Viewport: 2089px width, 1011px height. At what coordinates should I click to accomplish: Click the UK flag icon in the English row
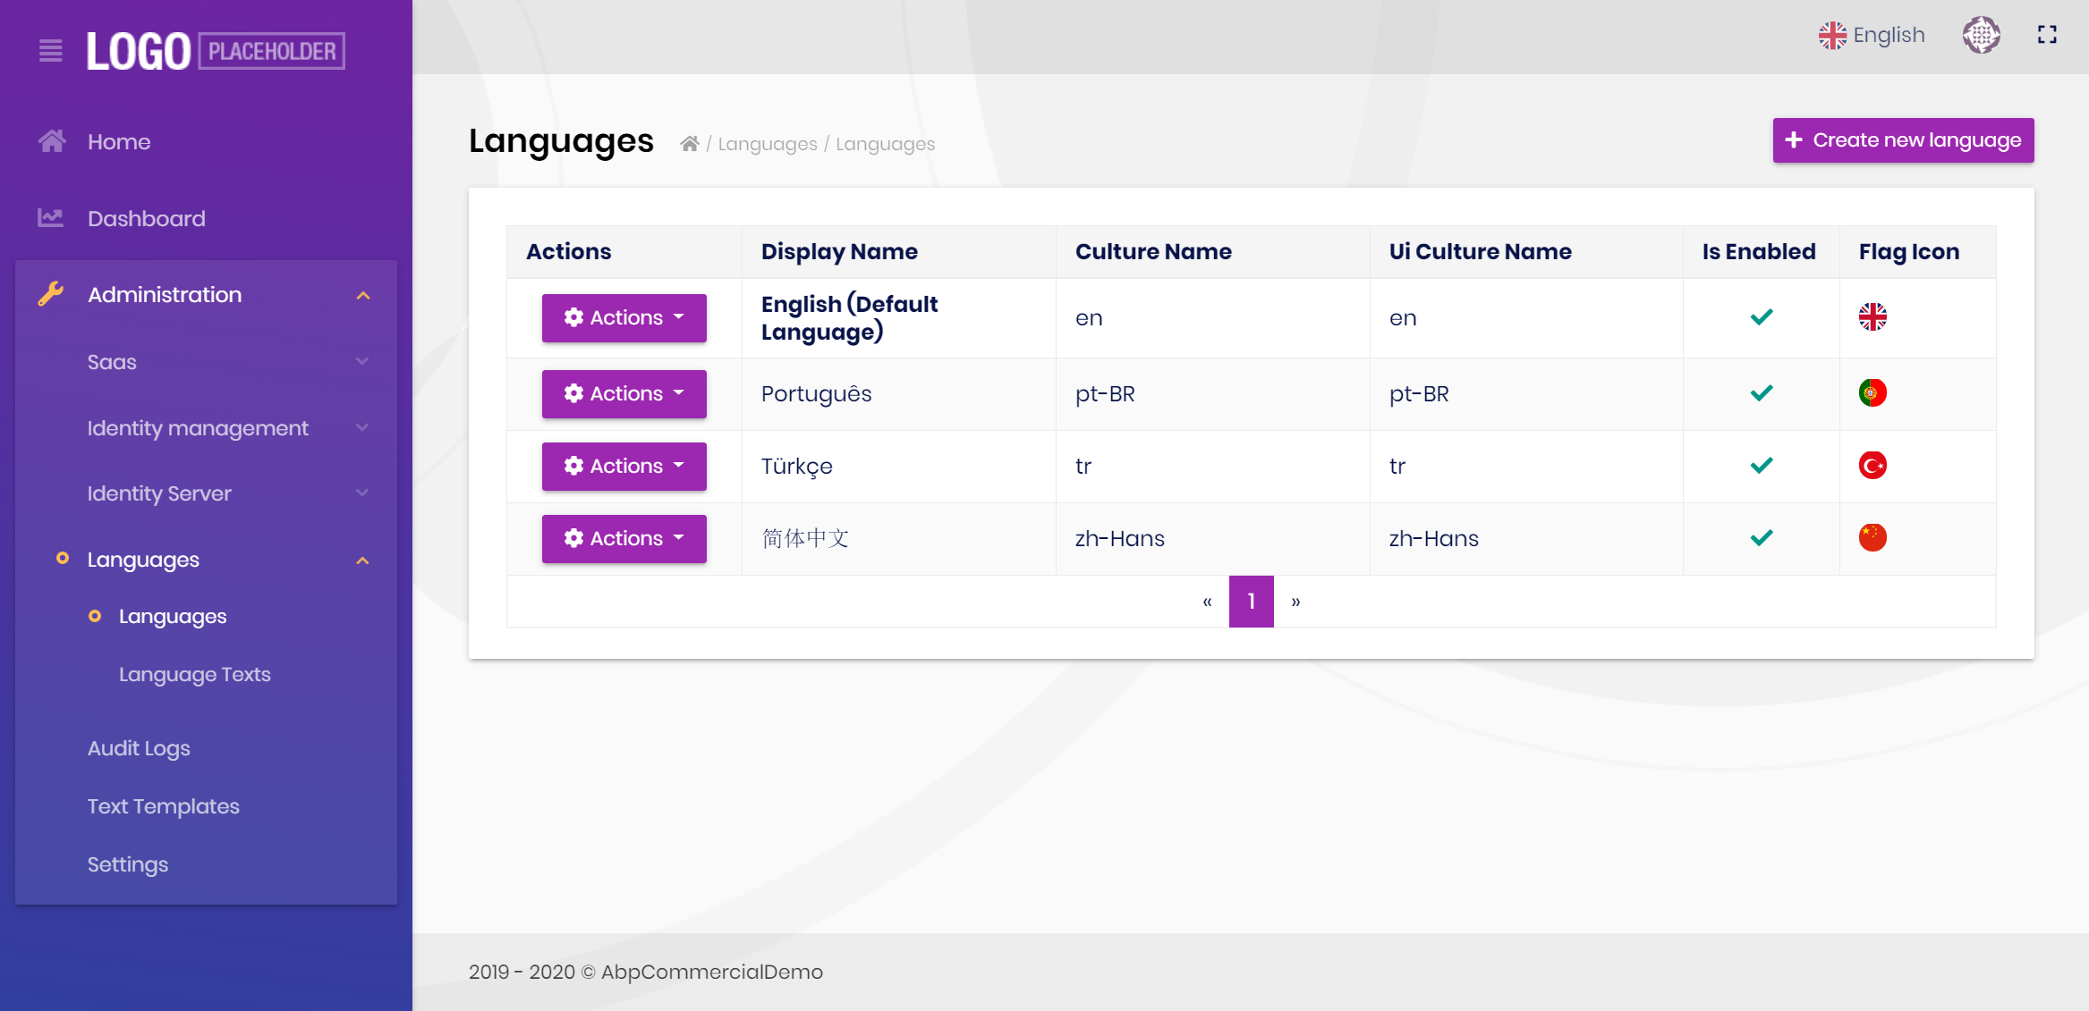[x=1872, y=316]
